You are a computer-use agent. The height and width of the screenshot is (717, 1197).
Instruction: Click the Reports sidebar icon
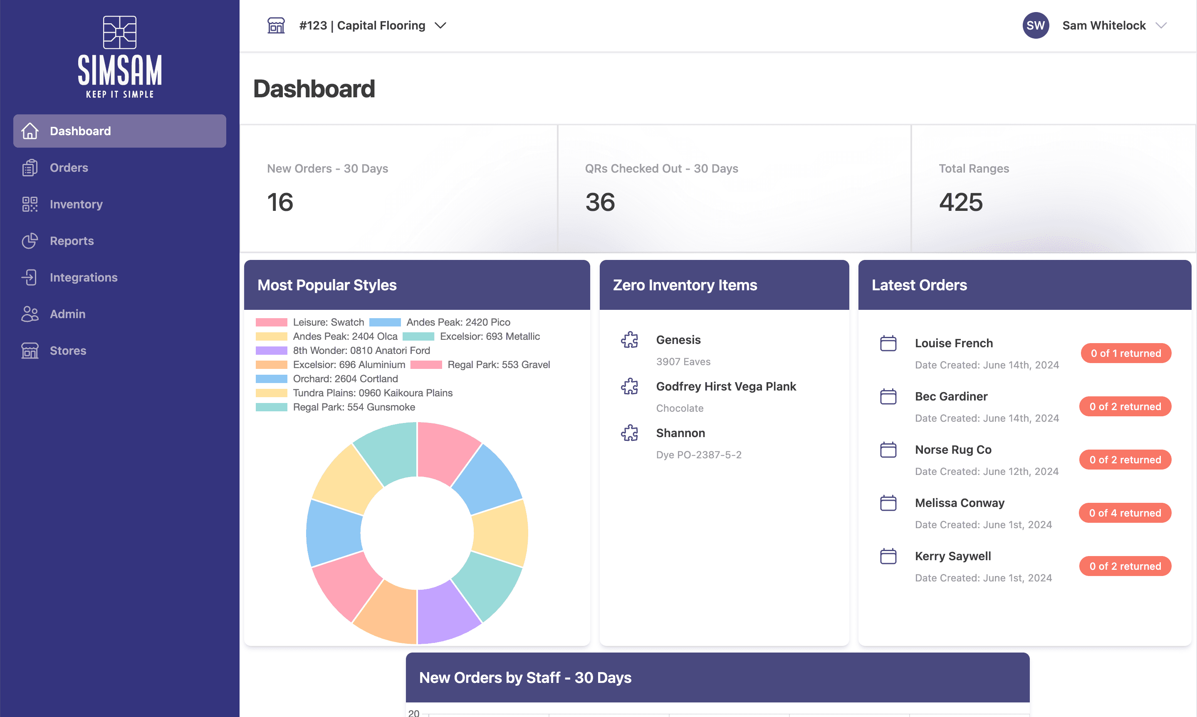click(x=29, y=241)
